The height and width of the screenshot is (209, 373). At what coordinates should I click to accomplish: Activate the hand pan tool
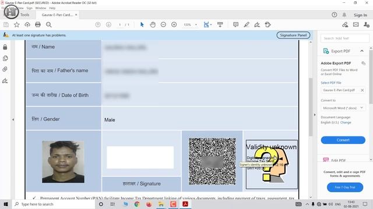click(x=153, y=24)
